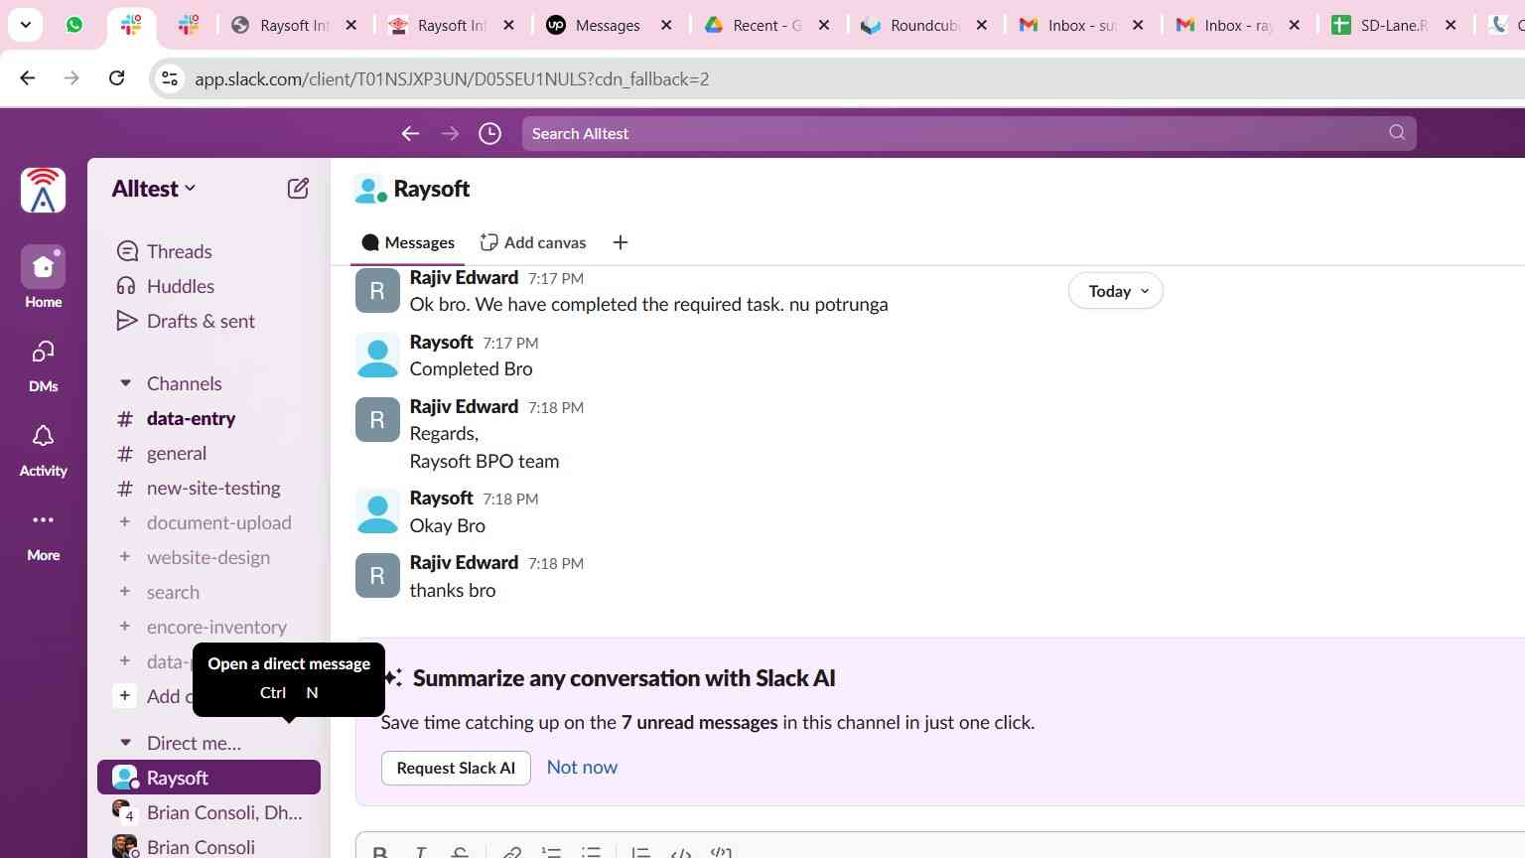Open the data-entry channel
This screenshot has height=858, width=1525.
point(208,418)
